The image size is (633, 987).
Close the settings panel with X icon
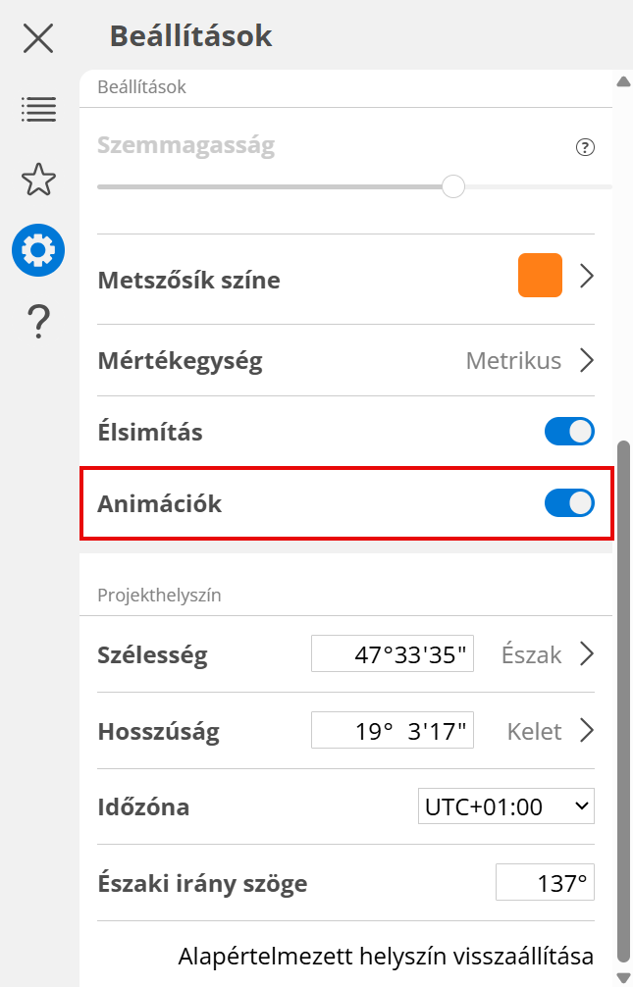click(38, 38)
